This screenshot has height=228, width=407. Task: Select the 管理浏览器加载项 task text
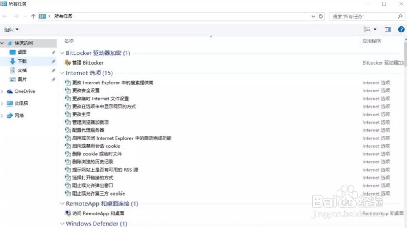91,122
